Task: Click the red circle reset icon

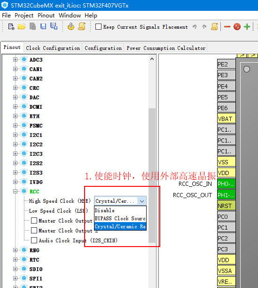Action: tap(237, 27)
